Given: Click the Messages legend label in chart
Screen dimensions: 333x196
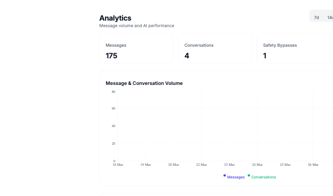Looking at the screenshot, I should coord(236,177).
